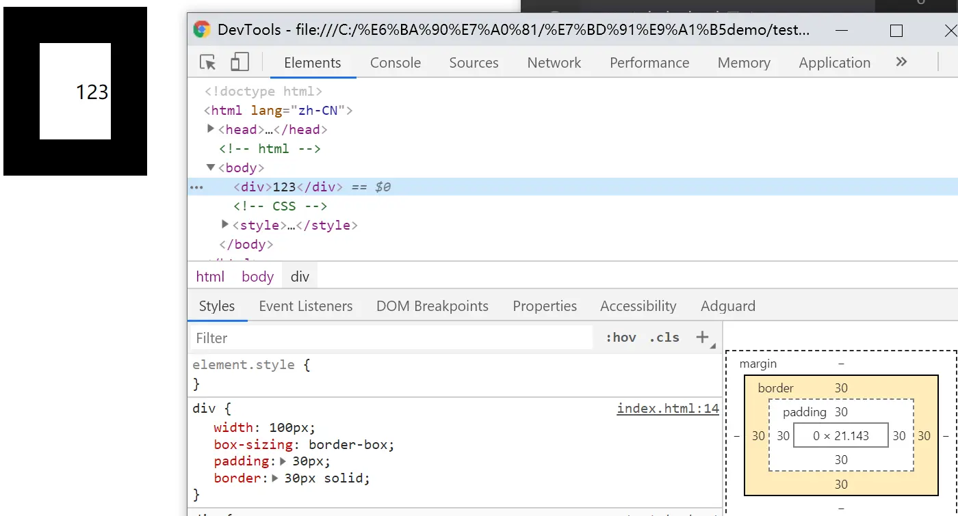Click the padding label in box model
Viewport: 958px width, 516px height.
click(805, 411)
